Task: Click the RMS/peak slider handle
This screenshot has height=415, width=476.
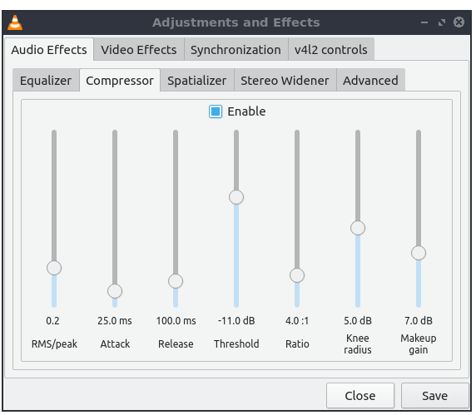Action: 54,268
